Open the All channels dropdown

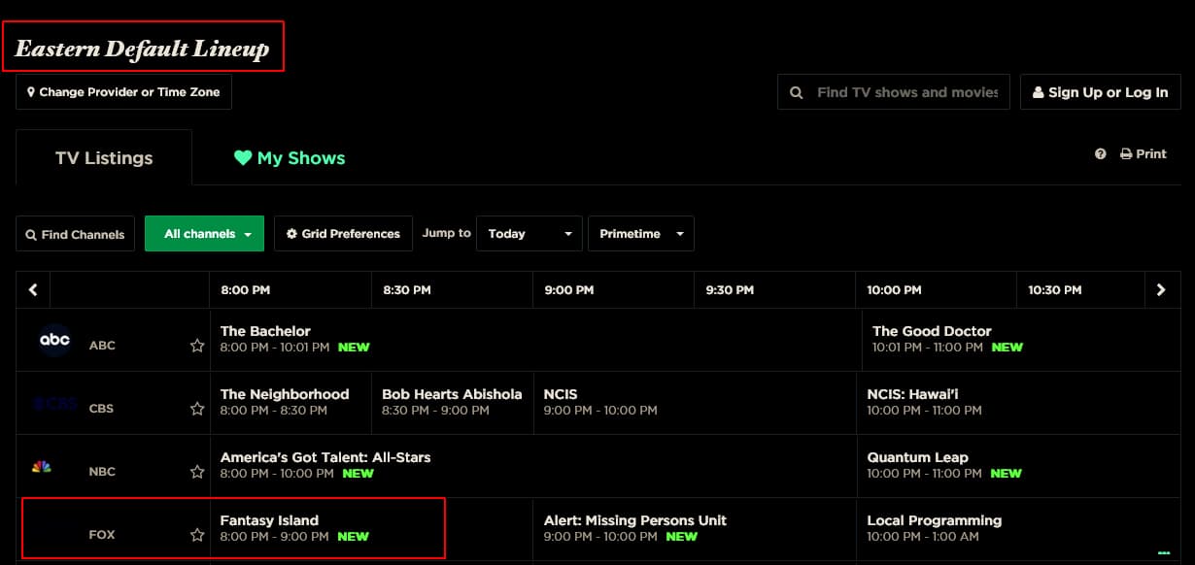point(204,234)
